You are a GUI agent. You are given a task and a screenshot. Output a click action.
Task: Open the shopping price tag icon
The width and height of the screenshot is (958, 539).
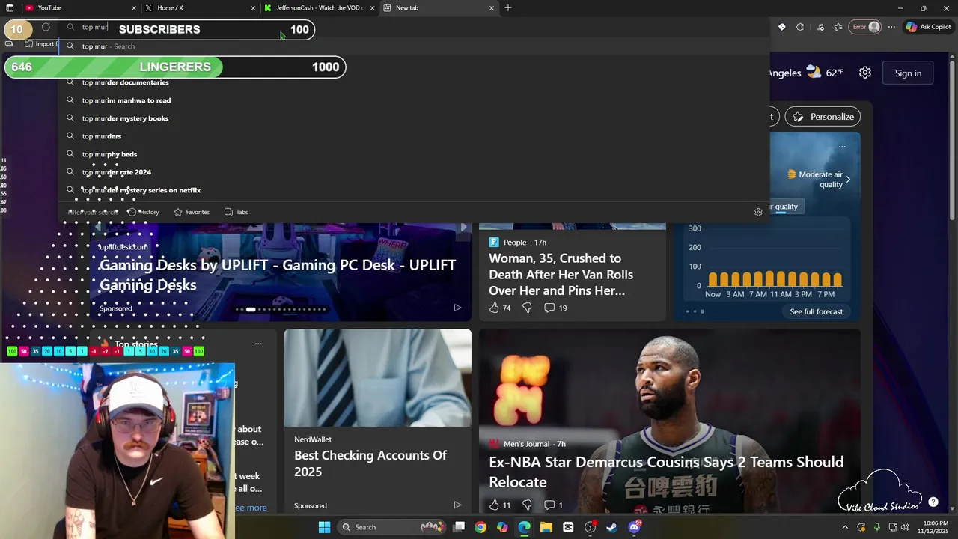tap(782, 27)
